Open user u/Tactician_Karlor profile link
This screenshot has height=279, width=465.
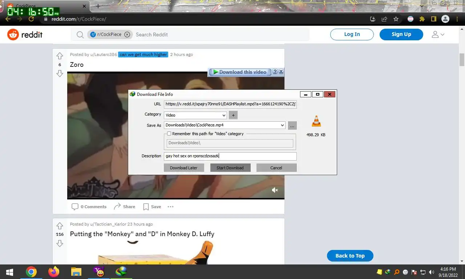click(108, 224)
